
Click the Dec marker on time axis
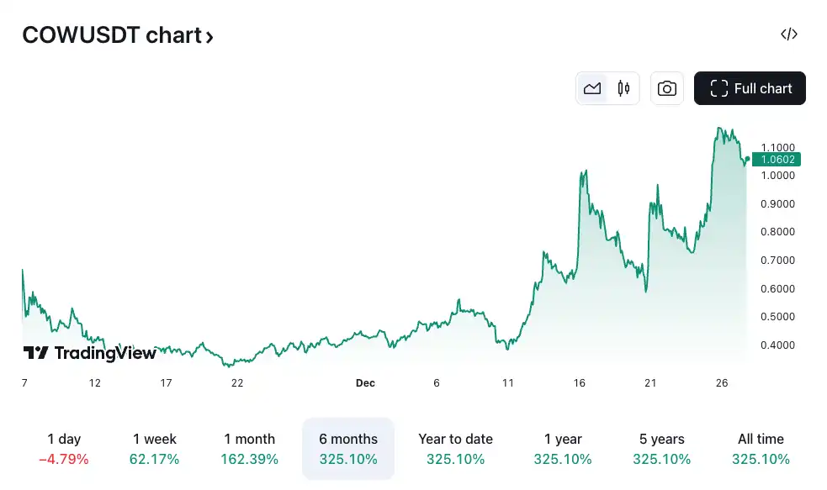click(365, 383)
